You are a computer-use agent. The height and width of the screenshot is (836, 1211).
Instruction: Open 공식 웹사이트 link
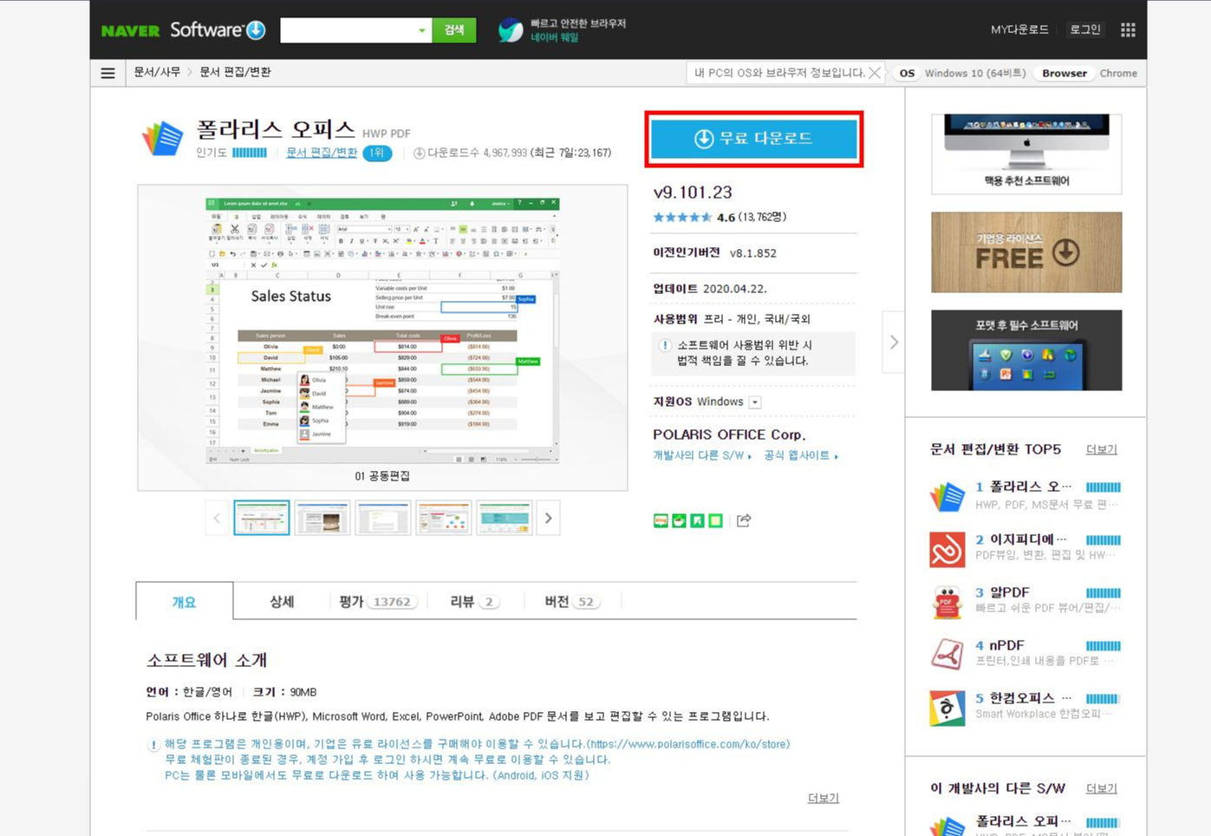pos(801,456)
